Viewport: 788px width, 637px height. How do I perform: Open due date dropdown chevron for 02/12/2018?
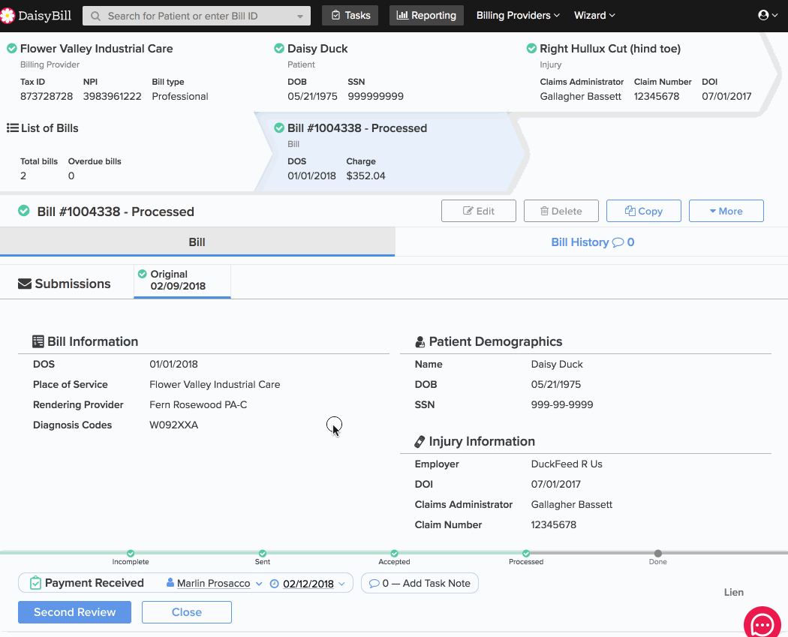[341, 584]
